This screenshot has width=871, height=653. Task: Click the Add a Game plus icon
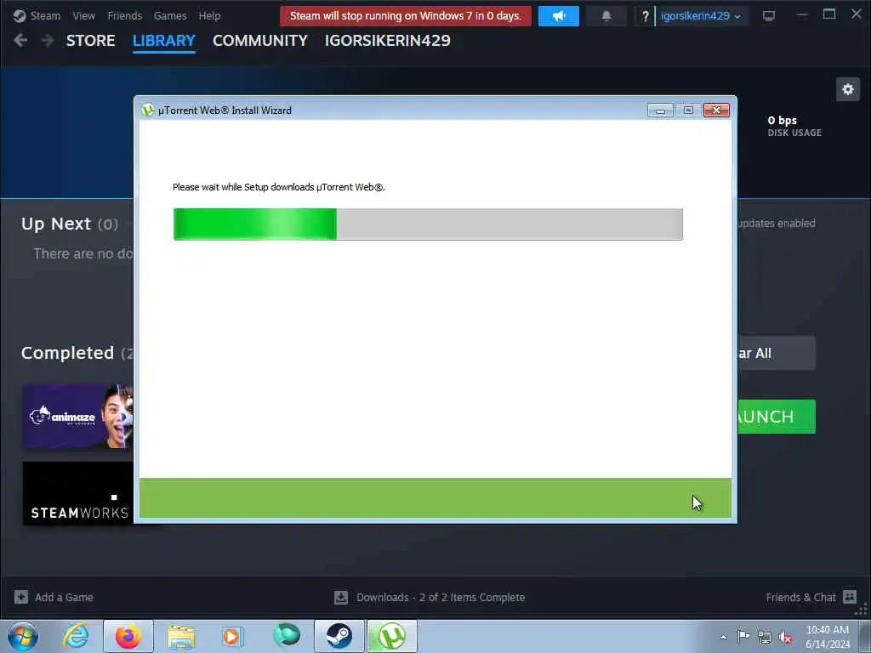21,598
